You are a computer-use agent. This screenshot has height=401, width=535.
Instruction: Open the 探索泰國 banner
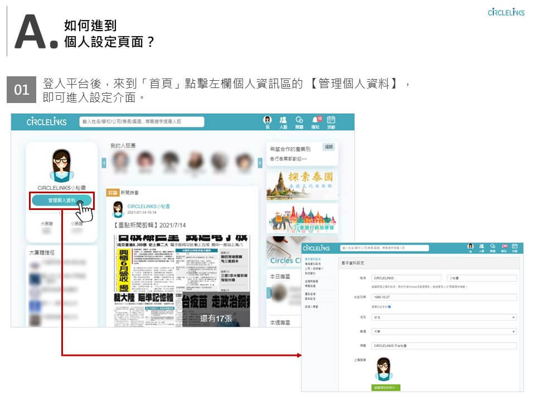(x=302, y=184)
